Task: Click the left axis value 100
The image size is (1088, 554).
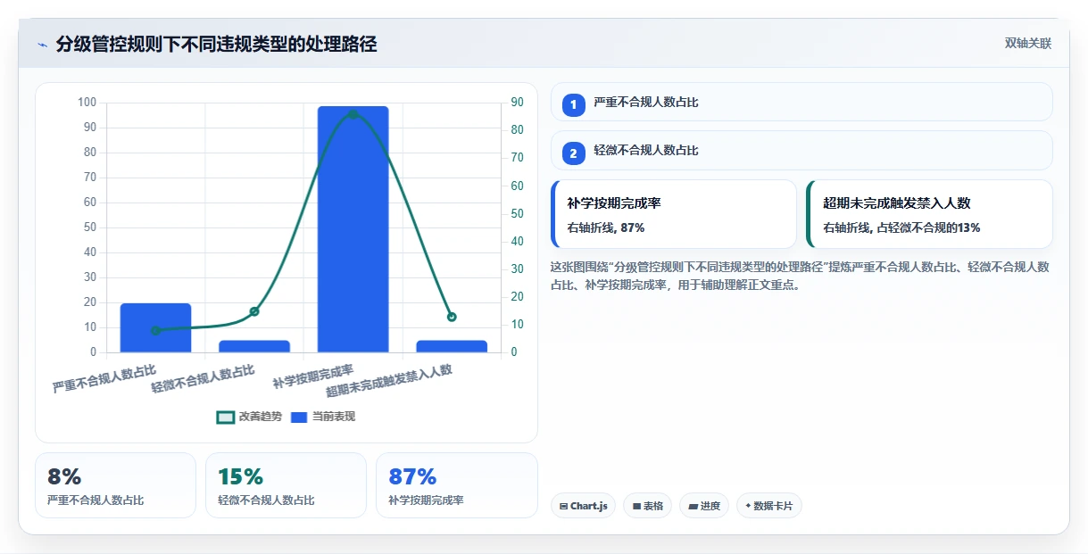Action: (87, 103)
